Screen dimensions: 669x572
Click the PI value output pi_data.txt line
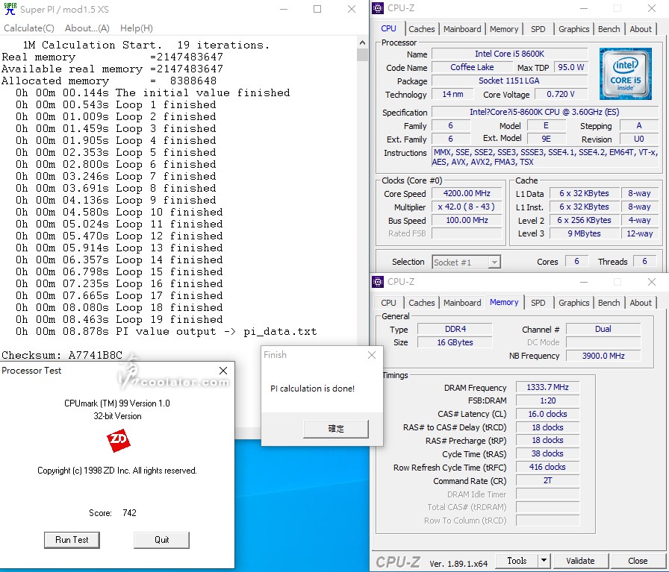coord(166,331)
